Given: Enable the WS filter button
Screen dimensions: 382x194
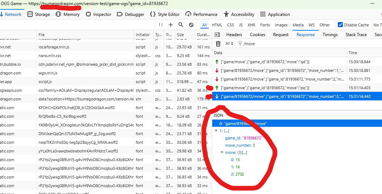Looking at the screenshot, I should pos(311,25).
